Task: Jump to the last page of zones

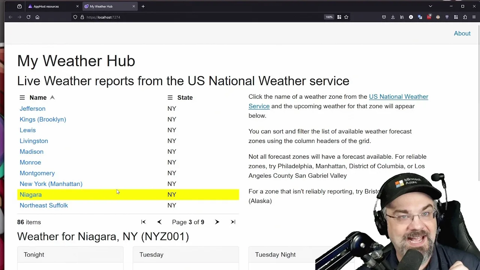Action: (x=232, y=222)
